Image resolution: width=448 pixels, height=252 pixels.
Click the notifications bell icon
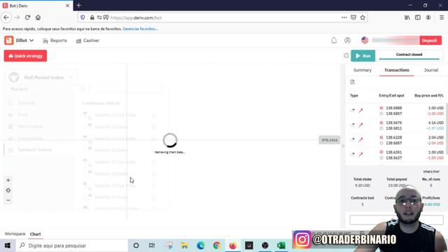pyautogui.click(x=334, y=41)
